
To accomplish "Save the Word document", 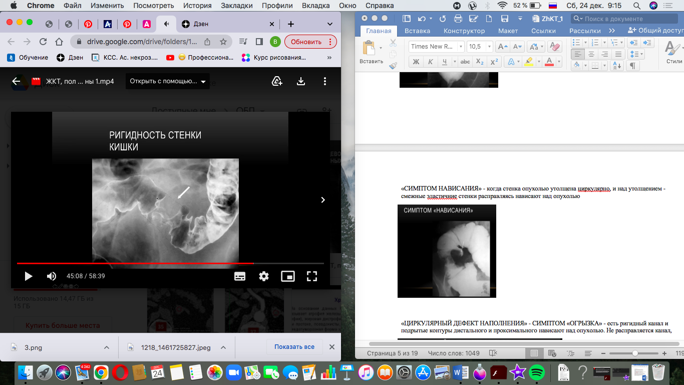I will (505, 19).
